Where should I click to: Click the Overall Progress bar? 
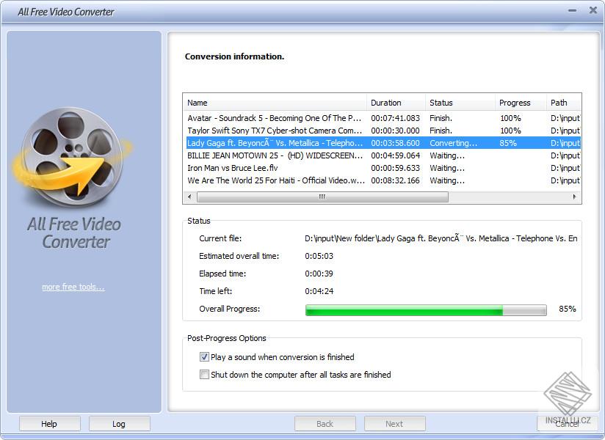click(x=426, y=309)
